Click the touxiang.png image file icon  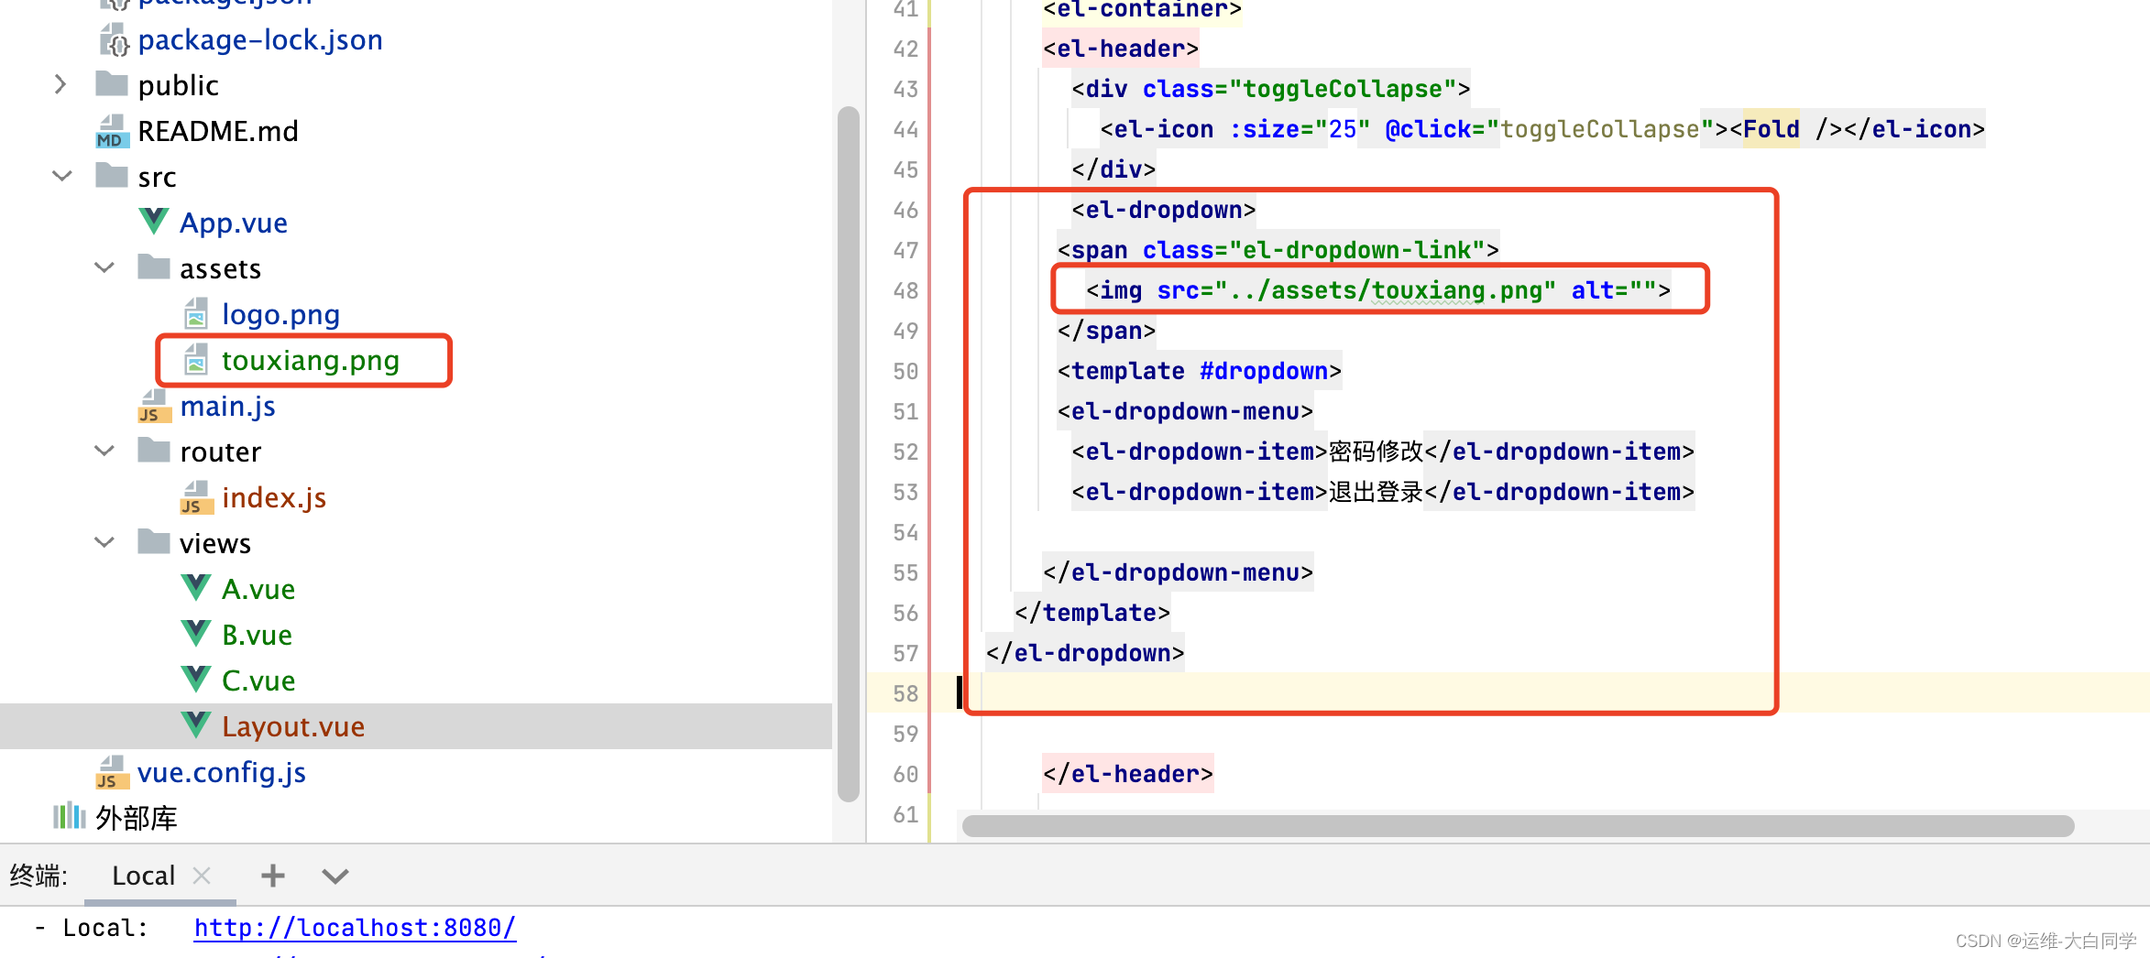[x=195, y=359]
